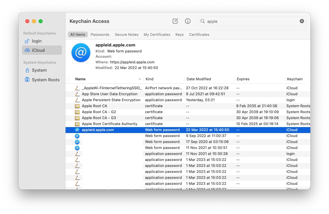Select the appleid.apple.com row
Image resolution: width=329 pixels, height=214 pixels.
pos(98,130)
